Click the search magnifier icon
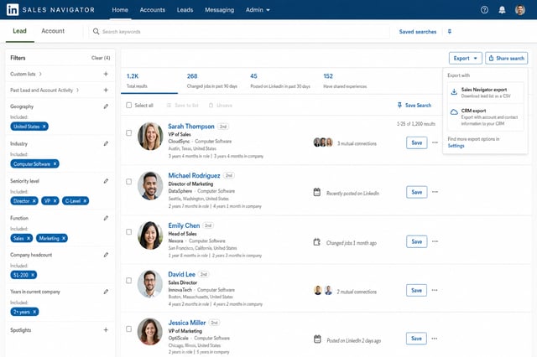537x357 pixels. click(96, 32)
